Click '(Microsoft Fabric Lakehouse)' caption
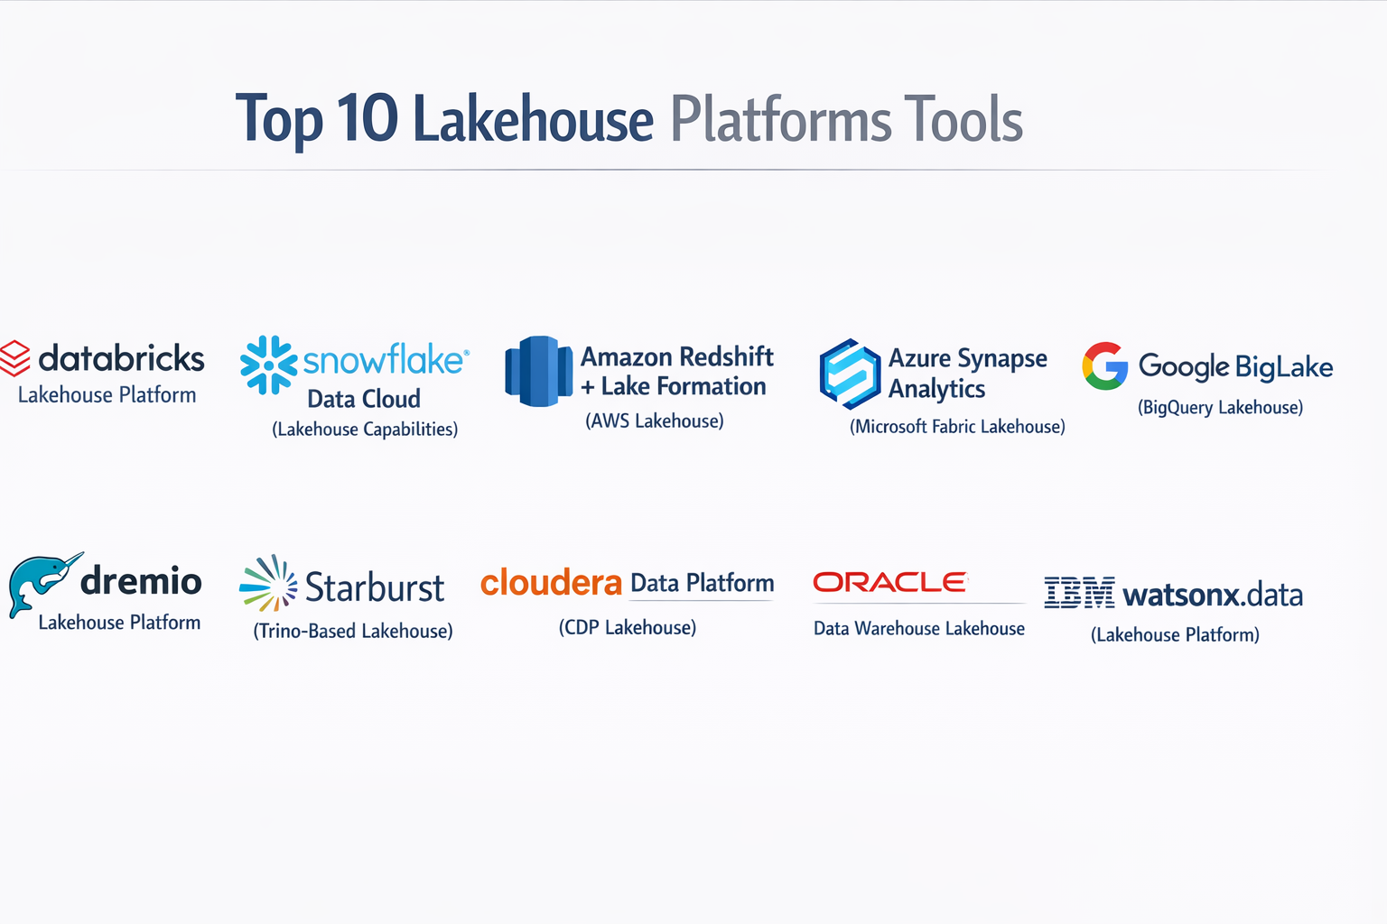Viewport: 1387px width, 924px height. tap(957, 427)
